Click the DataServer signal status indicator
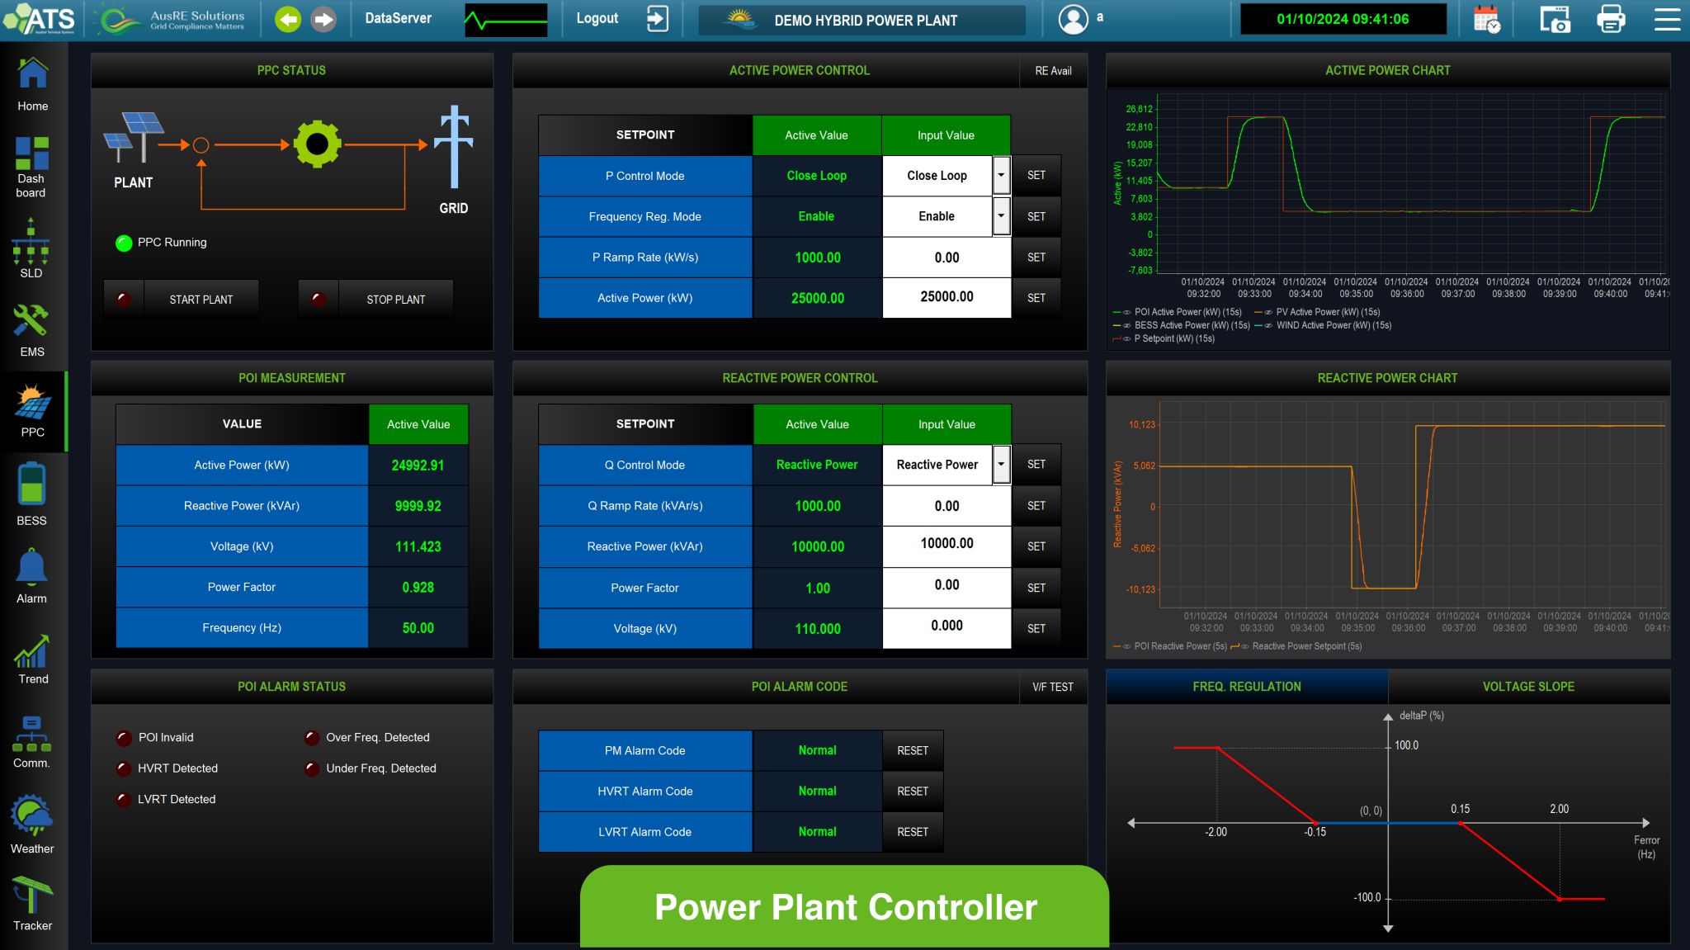This screenshot has height=950, width=1690. 505,20
